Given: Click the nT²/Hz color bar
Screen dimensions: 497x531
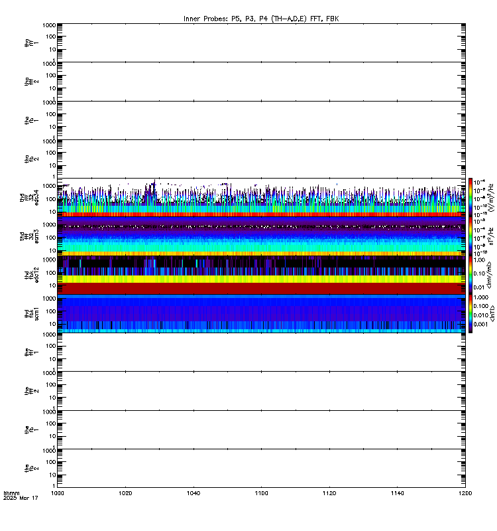Looking at the screenshot, I should [x=470, y=236].
